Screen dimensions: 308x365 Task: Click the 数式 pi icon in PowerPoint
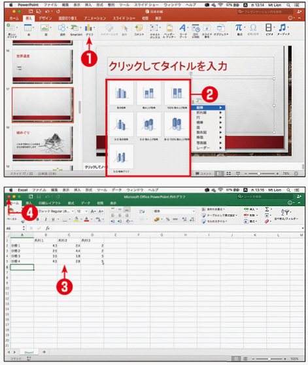pyautogui.click(x=239, y=28)
